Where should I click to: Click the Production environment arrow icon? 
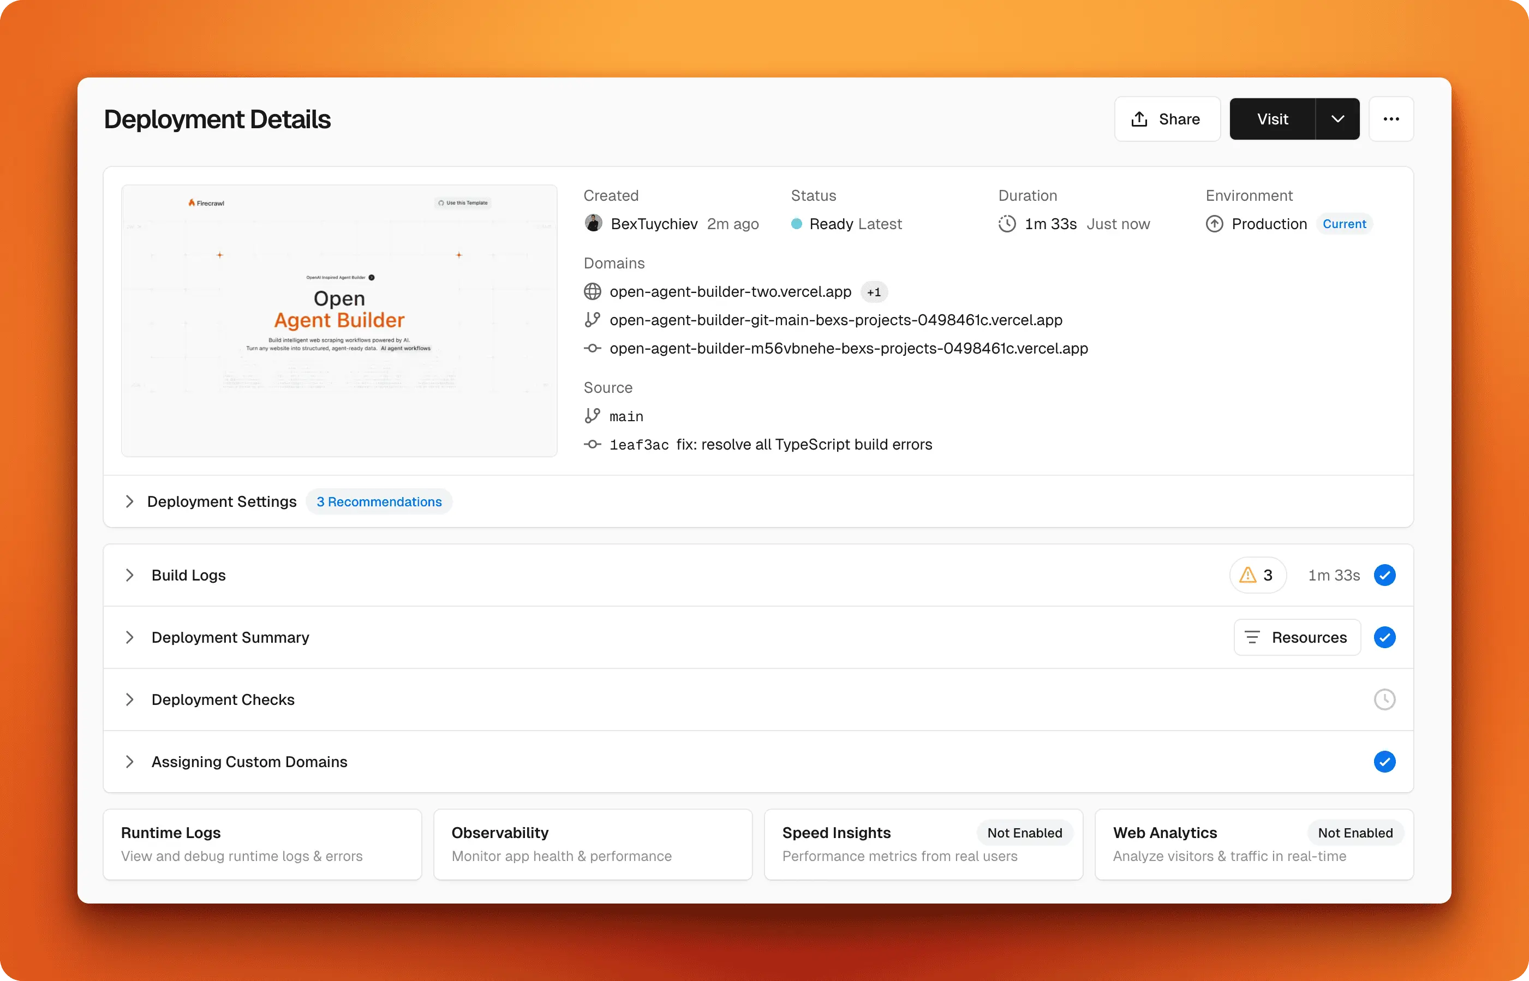(1214, 224)
